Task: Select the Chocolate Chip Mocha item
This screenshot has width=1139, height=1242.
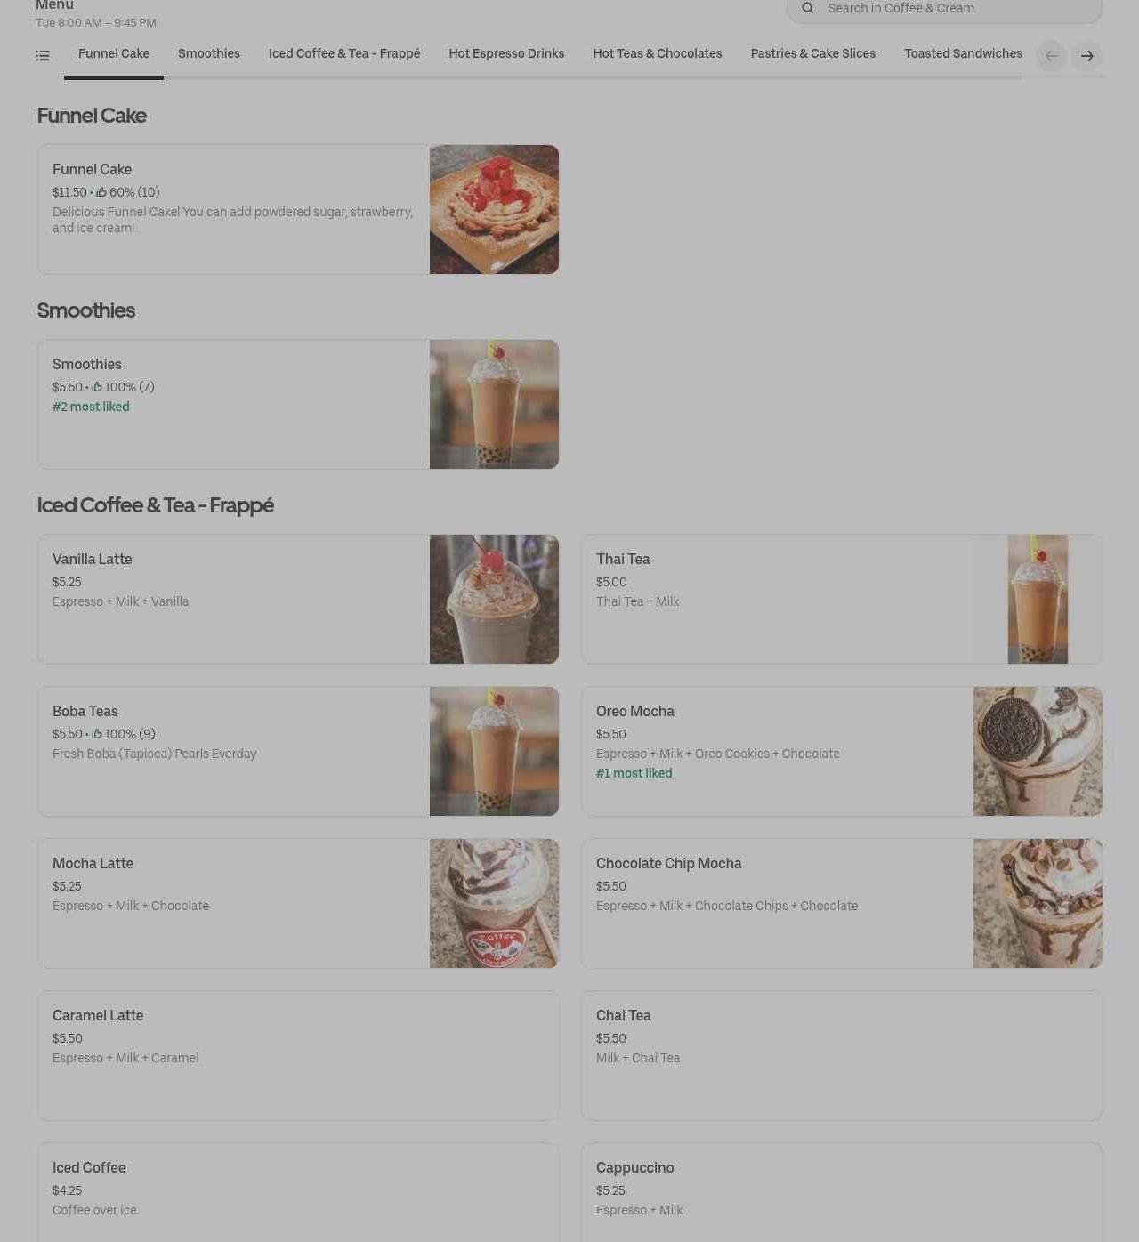Action: [x=842, y=903]
